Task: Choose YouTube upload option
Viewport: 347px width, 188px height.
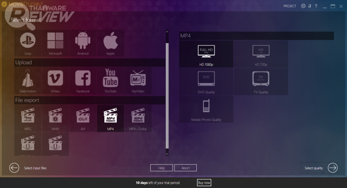Action: coord(111,81)
